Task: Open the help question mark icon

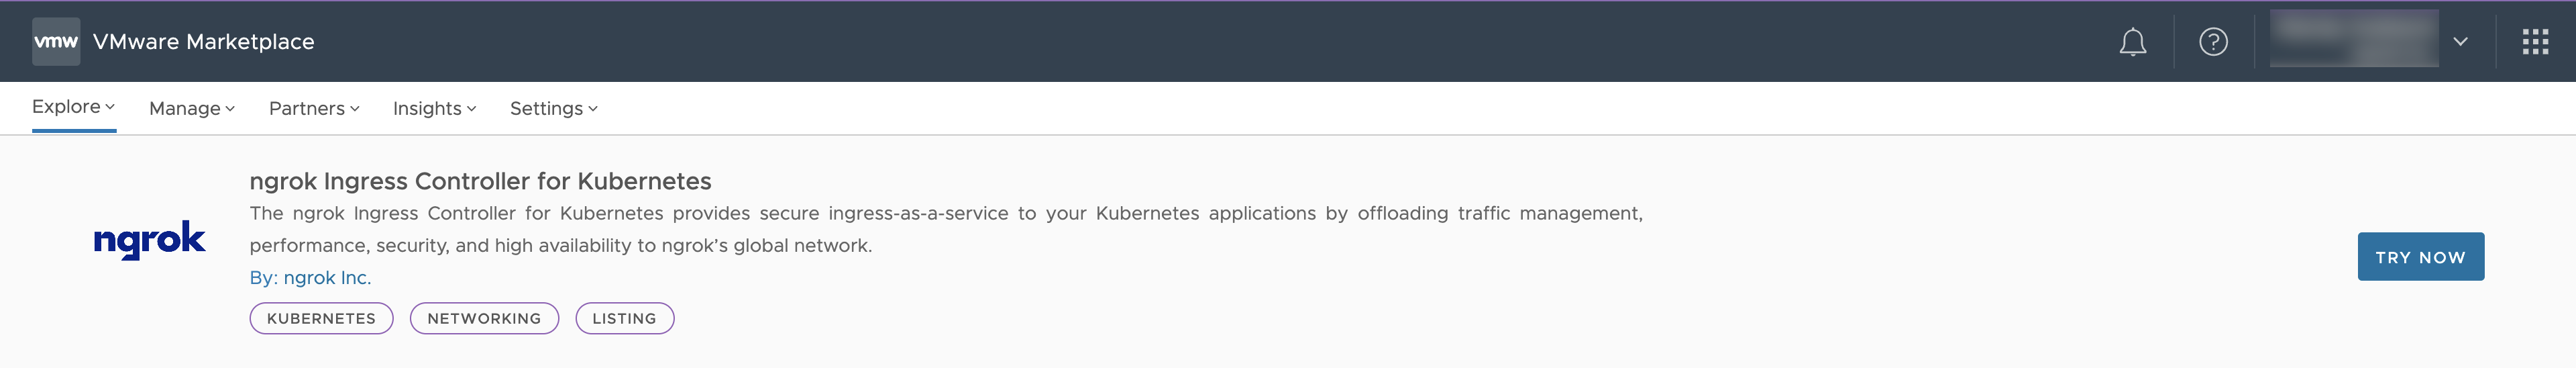Action: pos(2213,42)
